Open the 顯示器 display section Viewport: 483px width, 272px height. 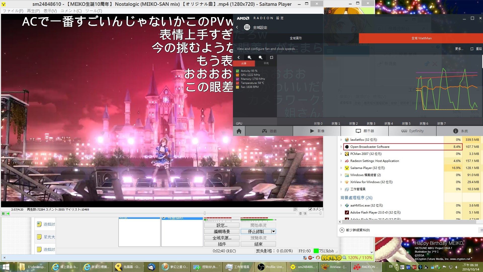pyautogui.click(x=365, y=131)
